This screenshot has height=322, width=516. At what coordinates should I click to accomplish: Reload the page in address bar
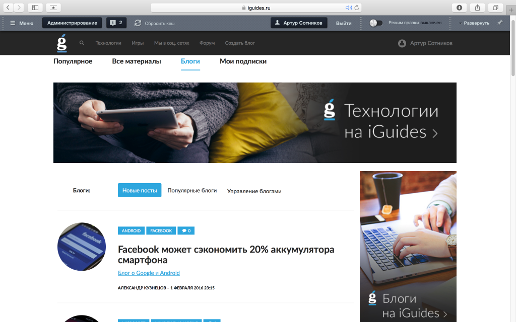(x=357, y=8)
